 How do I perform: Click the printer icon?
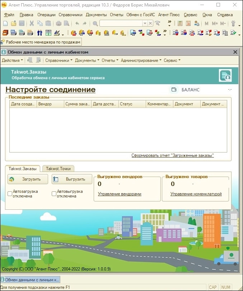click(x=59, y=23)
